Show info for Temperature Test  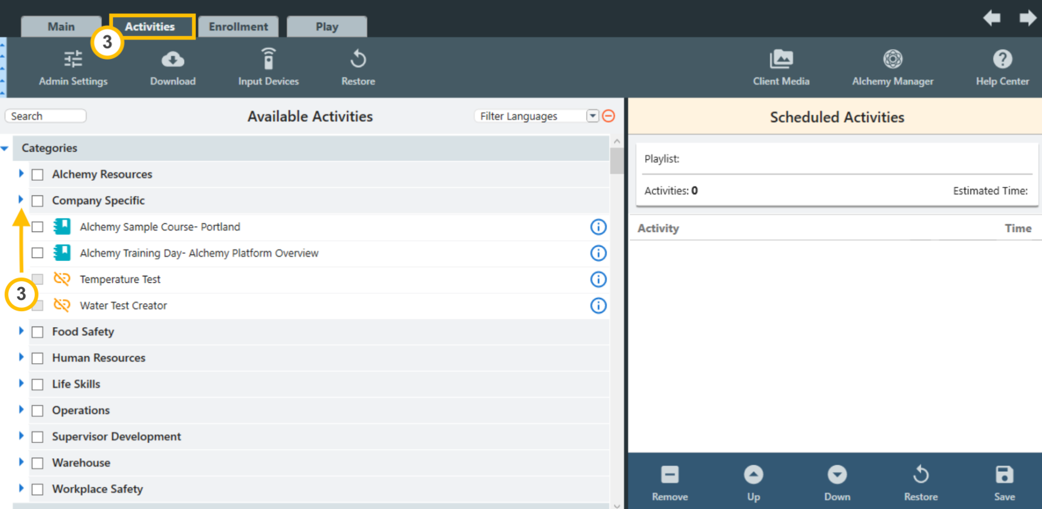pos(598,279)
